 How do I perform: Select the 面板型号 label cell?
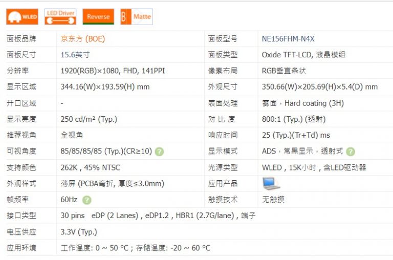[223, 39]
